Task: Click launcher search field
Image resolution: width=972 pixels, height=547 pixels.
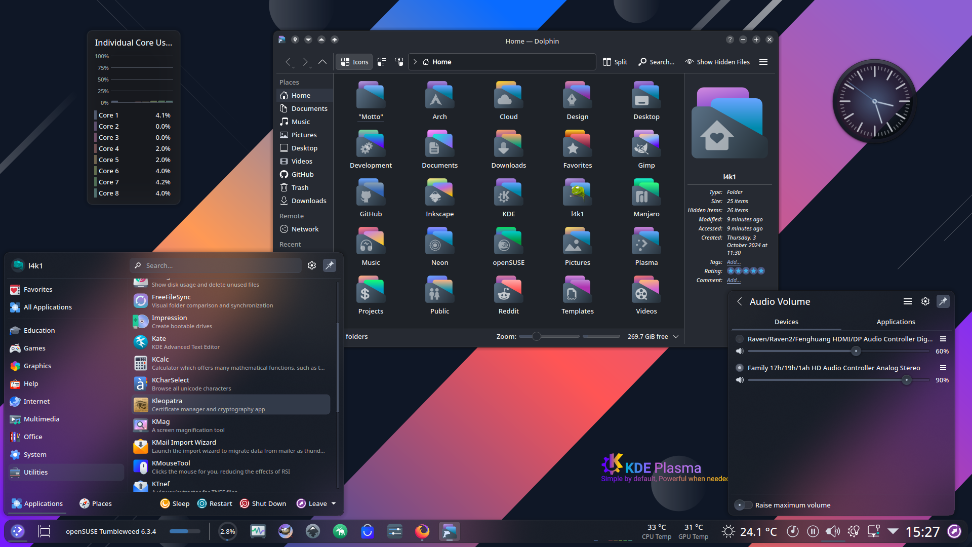Action: coord(216,265)
